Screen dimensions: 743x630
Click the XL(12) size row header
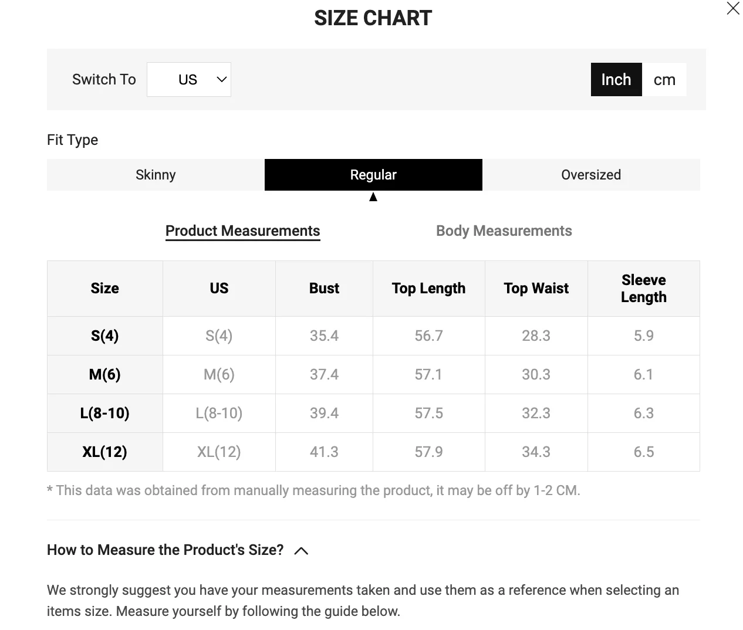[104, 452]
